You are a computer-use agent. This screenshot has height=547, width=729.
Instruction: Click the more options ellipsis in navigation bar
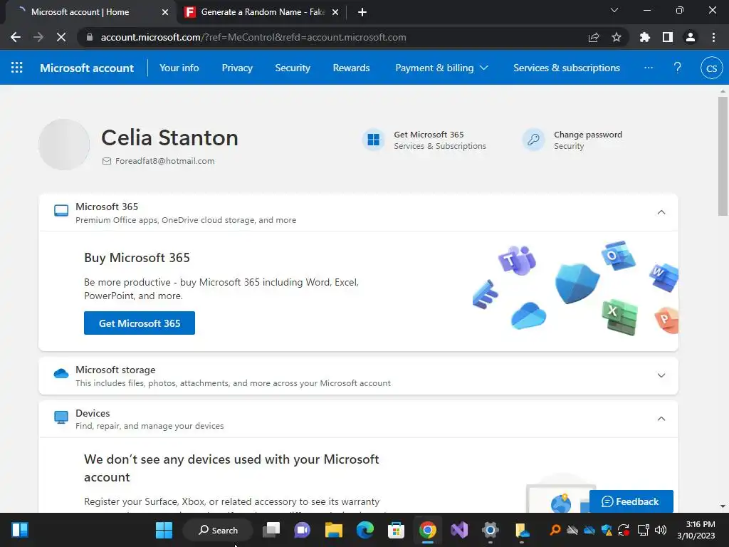click(x=648, y=68)
